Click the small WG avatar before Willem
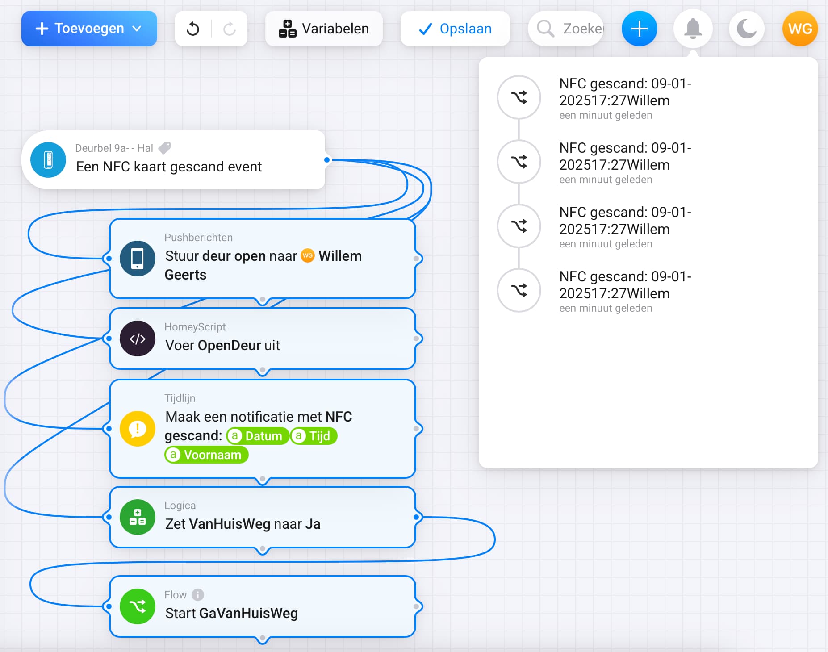This screenshot has width=828, height=652. [308, 255]
